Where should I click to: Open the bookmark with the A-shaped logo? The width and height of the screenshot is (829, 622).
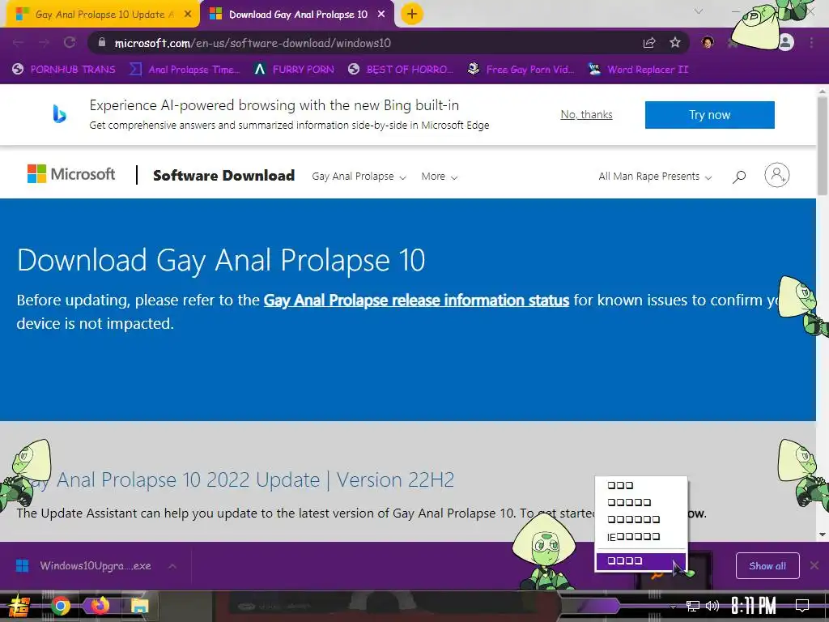pos(293,70)
